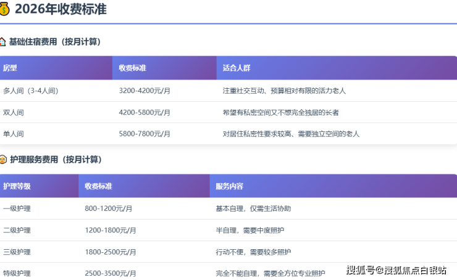Screen dimensions: 457x280
Task: Click the face icon beside 护理服务费用
Action: coord(3,160)
